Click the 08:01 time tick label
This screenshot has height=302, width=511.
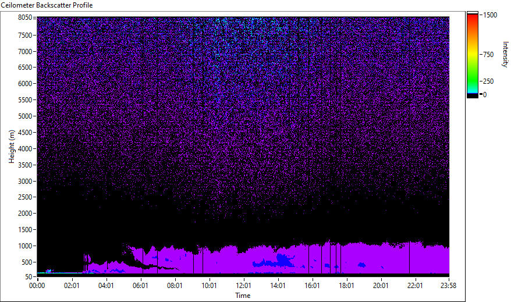[x=175, y=286]
